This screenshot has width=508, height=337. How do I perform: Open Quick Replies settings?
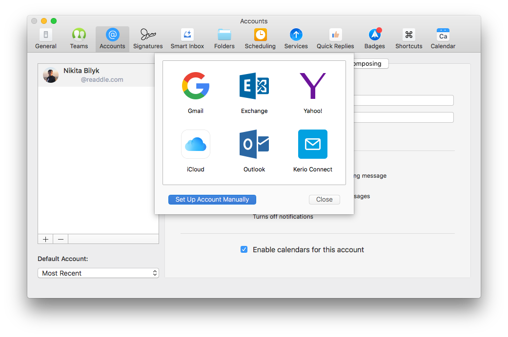(x=335, y=38)
